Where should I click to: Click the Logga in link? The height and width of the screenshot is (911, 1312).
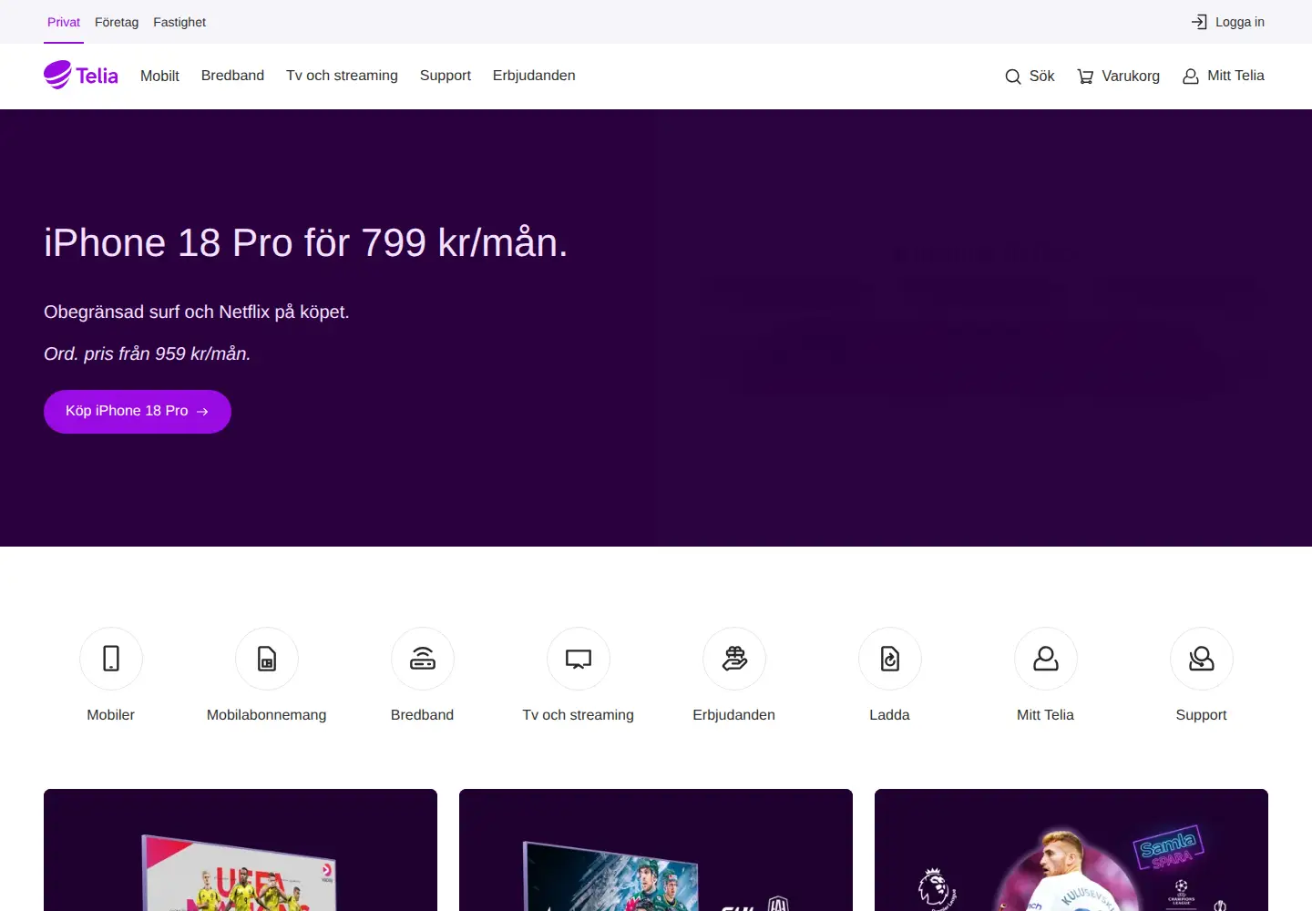[x=1227, y=22]
